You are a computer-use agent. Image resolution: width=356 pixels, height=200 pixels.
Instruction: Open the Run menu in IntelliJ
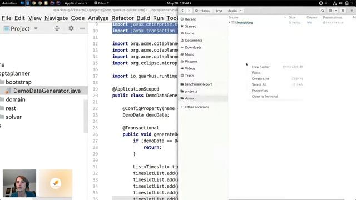pos(158,18)
